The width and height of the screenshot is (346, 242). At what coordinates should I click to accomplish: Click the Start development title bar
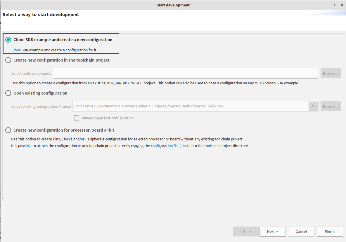point(173,5)
